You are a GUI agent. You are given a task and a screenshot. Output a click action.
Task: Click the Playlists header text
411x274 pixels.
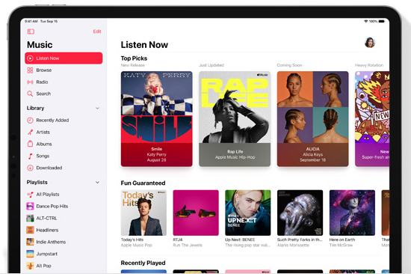pyautogui.click(x=37, y=183)
